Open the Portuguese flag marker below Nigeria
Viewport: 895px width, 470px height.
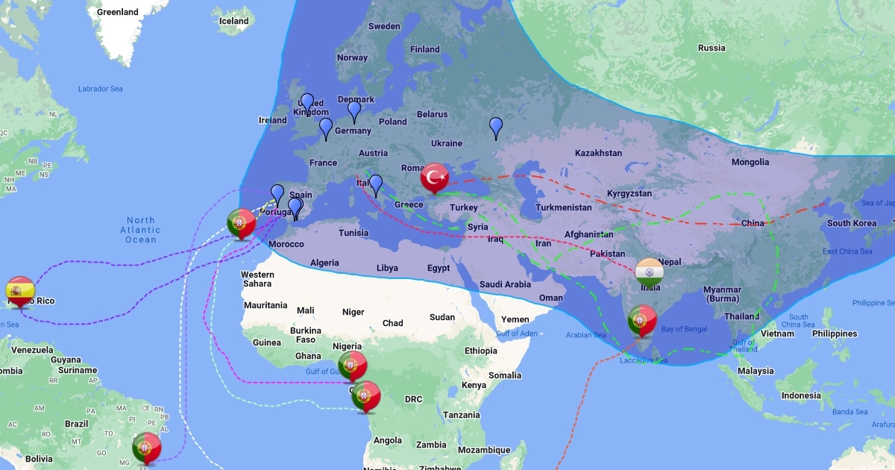coord(352,366)
